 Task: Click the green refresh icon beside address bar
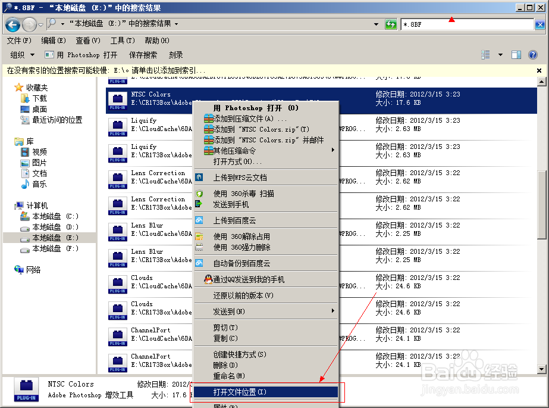391,24
